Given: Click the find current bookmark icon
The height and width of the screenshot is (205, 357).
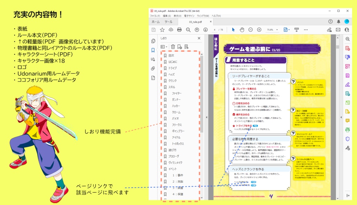Looking at the screenshot, I should pos(187,47).
